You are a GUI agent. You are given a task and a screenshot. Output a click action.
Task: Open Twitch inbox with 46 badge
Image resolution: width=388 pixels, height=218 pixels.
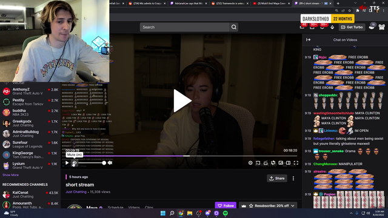(x=303, y=27)
